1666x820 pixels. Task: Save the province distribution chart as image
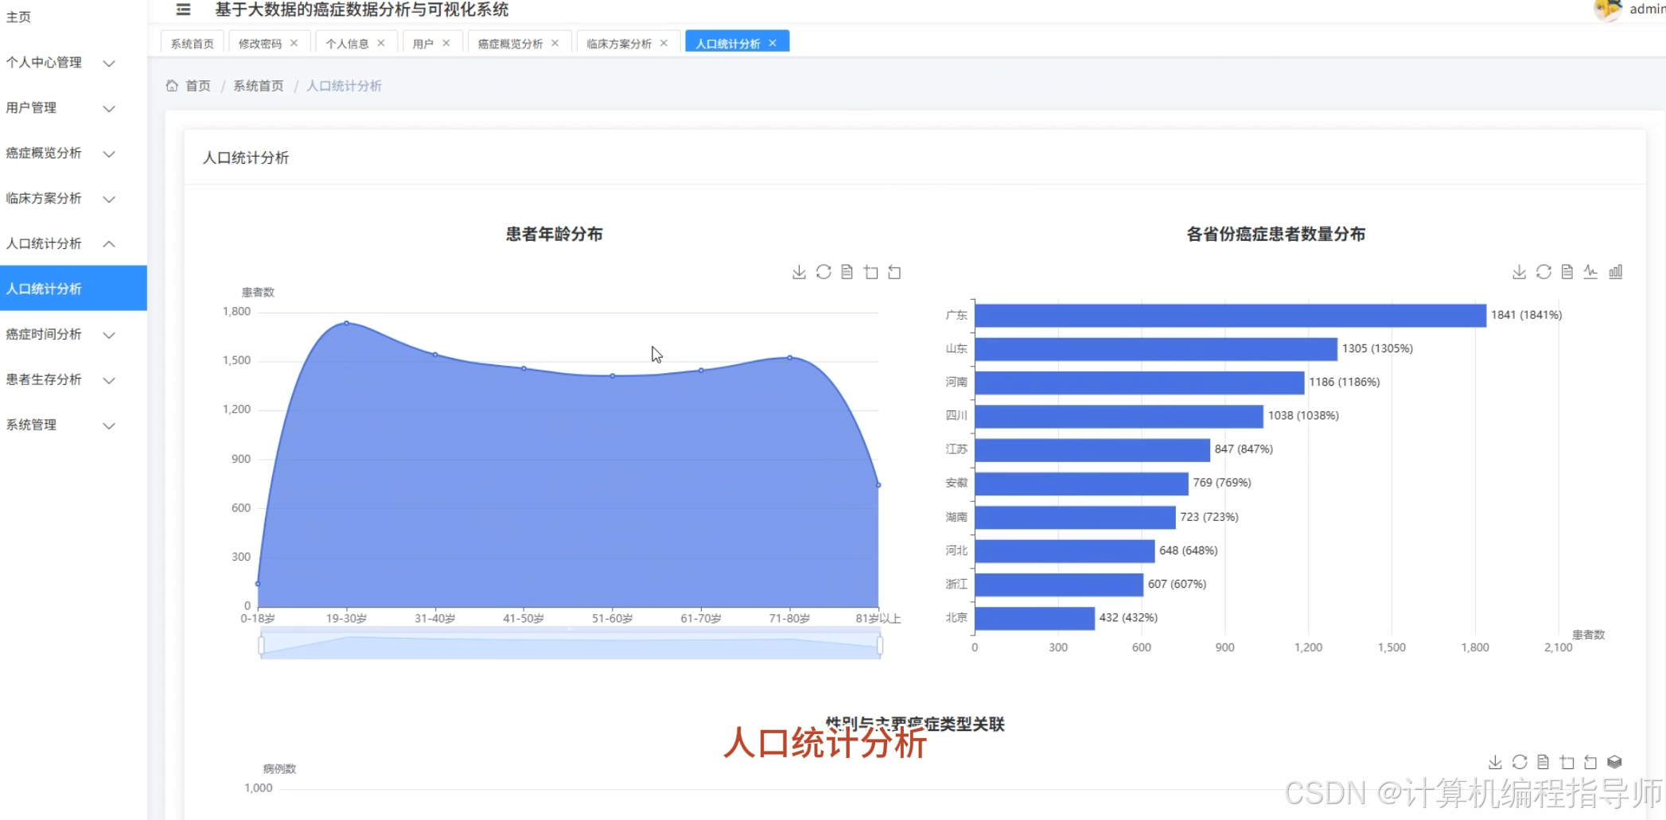pos(1518,271)
